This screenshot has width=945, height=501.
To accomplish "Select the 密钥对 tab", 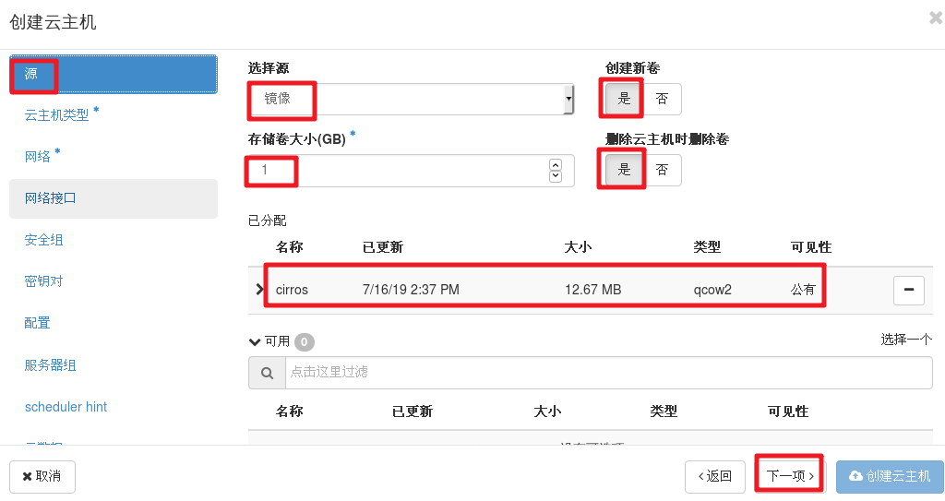I will 44,281.
